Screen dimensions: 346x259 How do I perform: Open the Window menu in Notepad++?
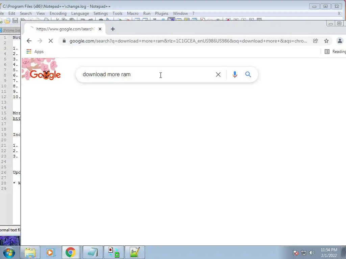click(x=180, y=13)
